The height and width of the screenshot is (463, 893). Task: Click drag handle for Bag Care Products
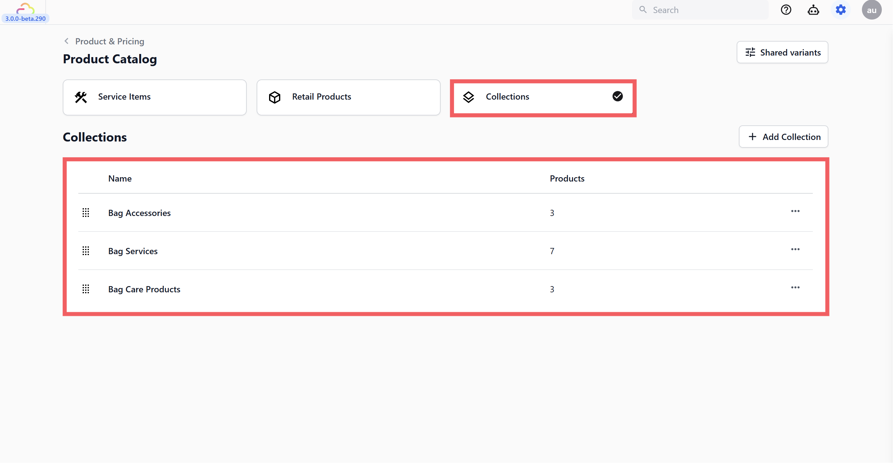[x=86, y=289]
